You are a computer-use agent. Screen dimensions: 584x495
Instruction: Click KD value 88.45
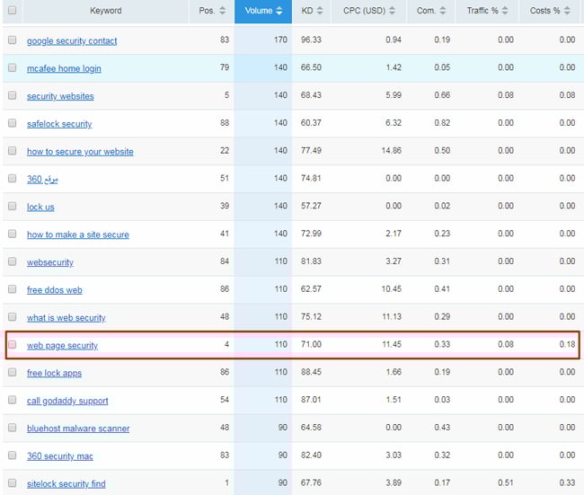(311, 372)
